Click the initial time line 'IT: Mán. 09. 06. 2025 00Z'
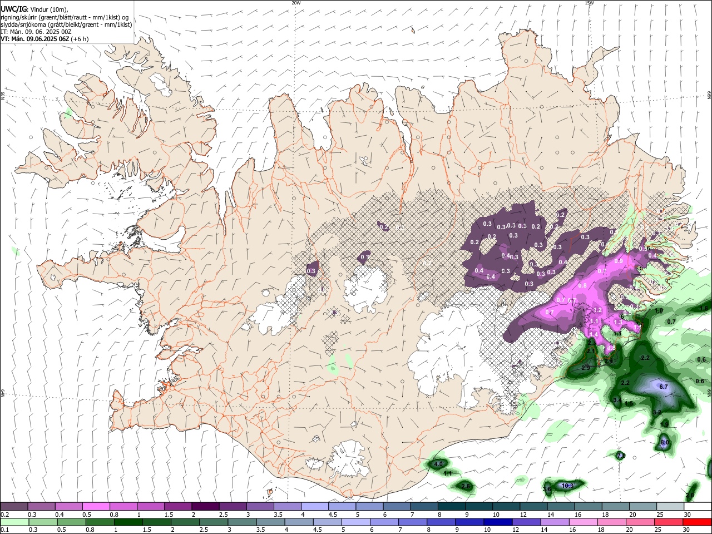The height and width of the screenshot is (534, 712). pyautogui.click(x=36, y=32)
